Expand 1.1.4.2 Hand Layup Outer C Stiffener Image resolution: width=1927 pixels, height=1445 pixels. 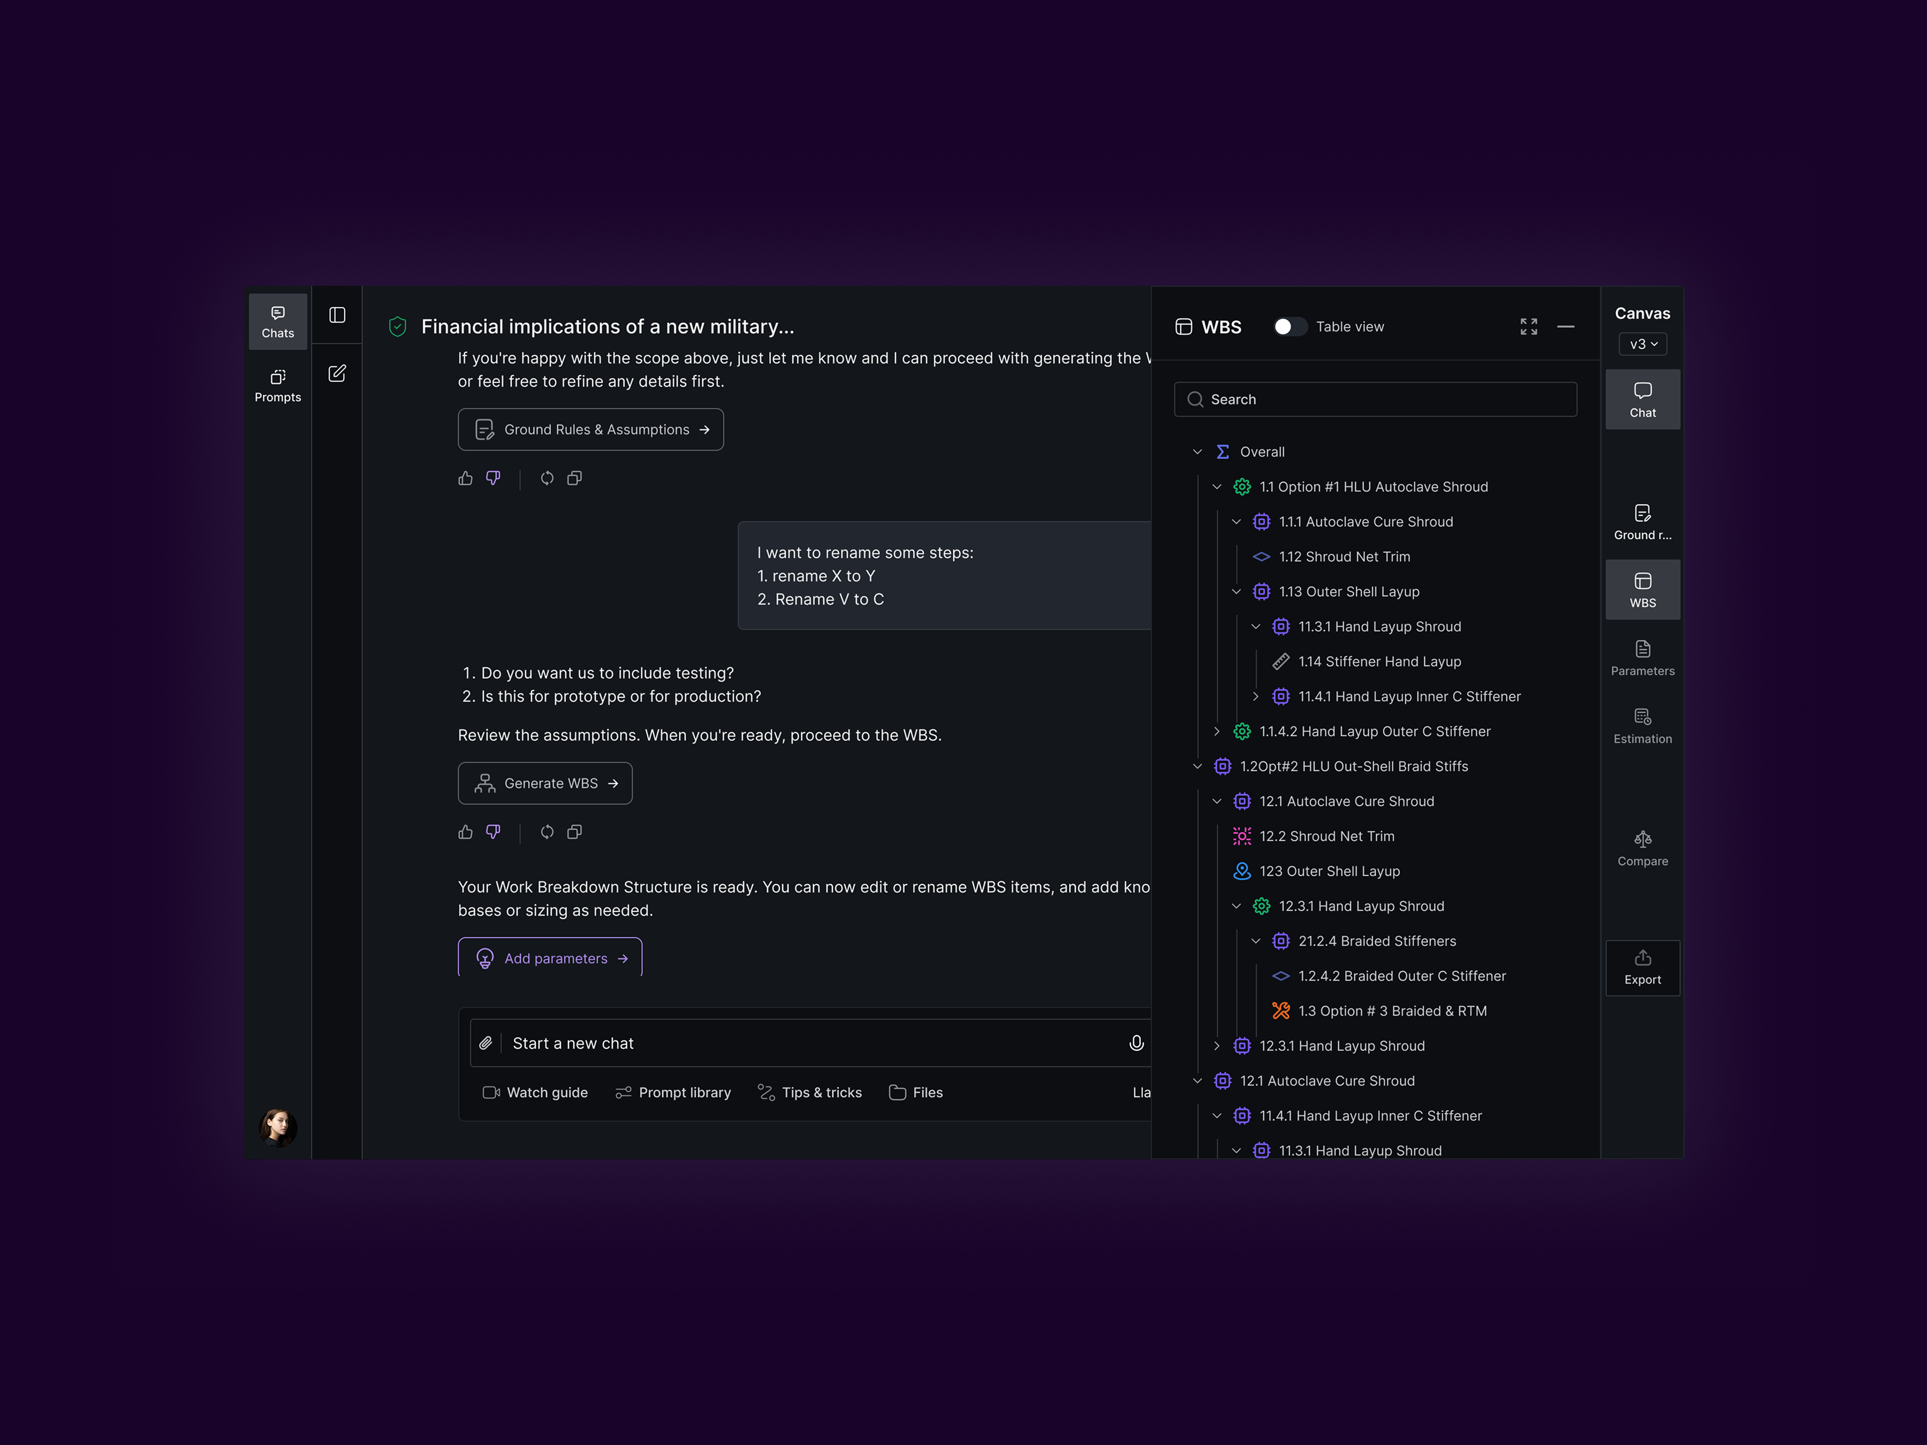click(x=1217, y=731)
